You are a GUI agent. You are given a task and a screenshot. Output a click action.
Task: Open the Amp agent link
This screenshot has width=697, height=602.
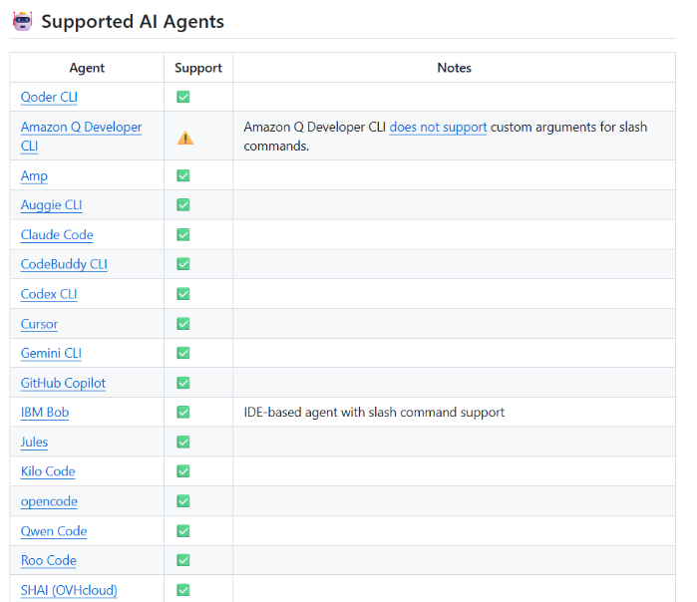(34, 176)
